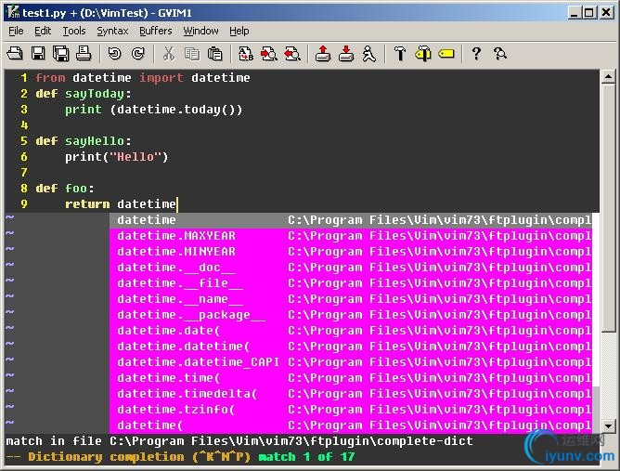The height and width of the screenshot is (471, 620).
Task: Click the Cut scissors icon
Action: click(x=169, y=54)
